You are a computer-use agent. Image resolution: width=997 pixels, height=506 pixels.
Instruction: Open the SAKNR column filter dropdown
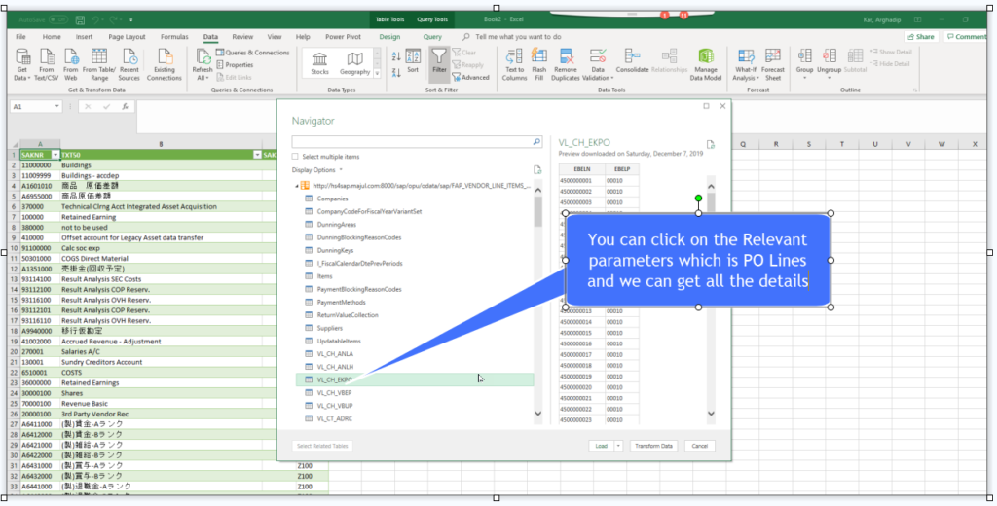pyautogui.click(x=55, y=155)
